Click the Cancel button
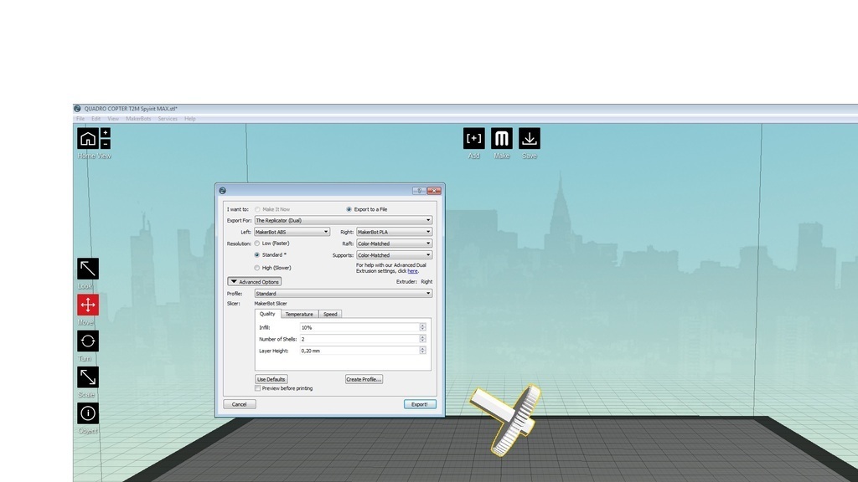Image resolution: width=858 pixels, height=482 pixels. point(239,404)
